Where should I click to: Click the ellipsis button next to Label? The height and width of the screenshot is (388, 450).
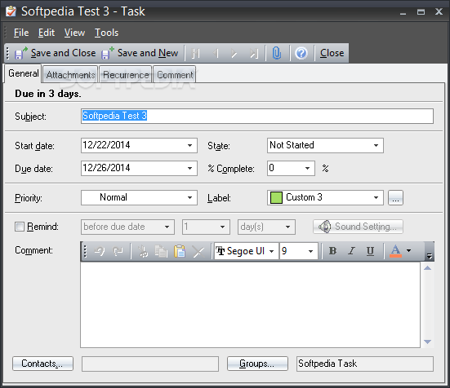[x=395, y=198]
